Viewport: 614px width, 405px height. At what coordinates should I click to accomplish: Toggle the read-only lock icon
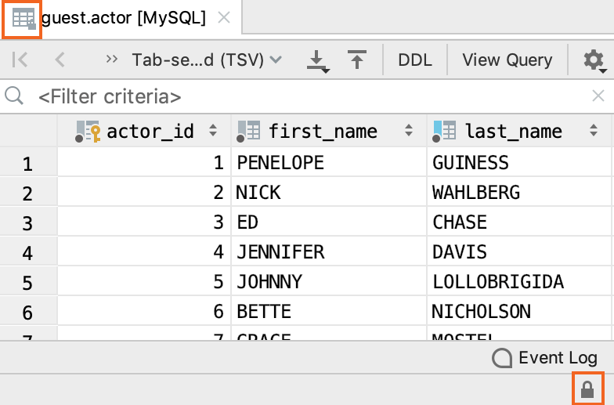pos(587,389)
